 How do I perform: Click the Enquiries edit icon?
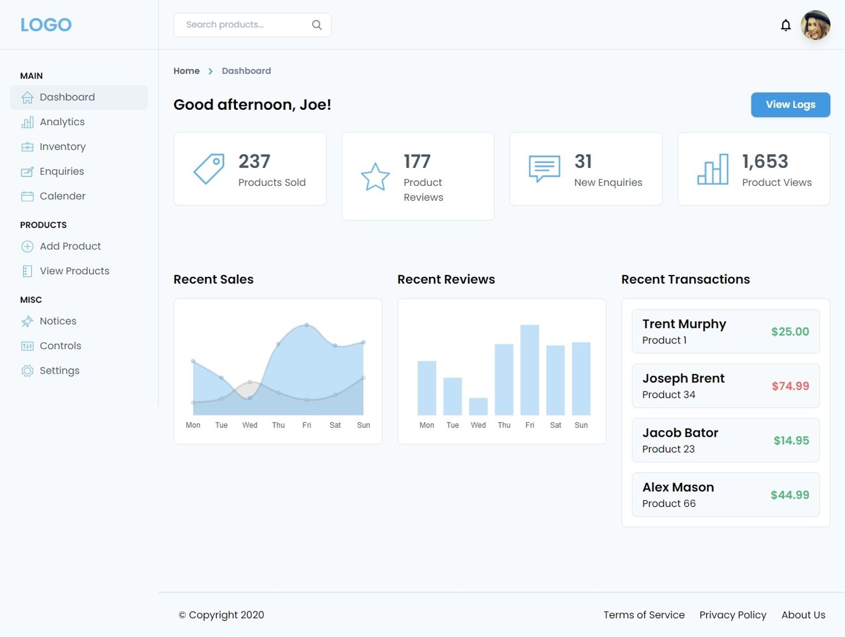[x=27, y=172]
